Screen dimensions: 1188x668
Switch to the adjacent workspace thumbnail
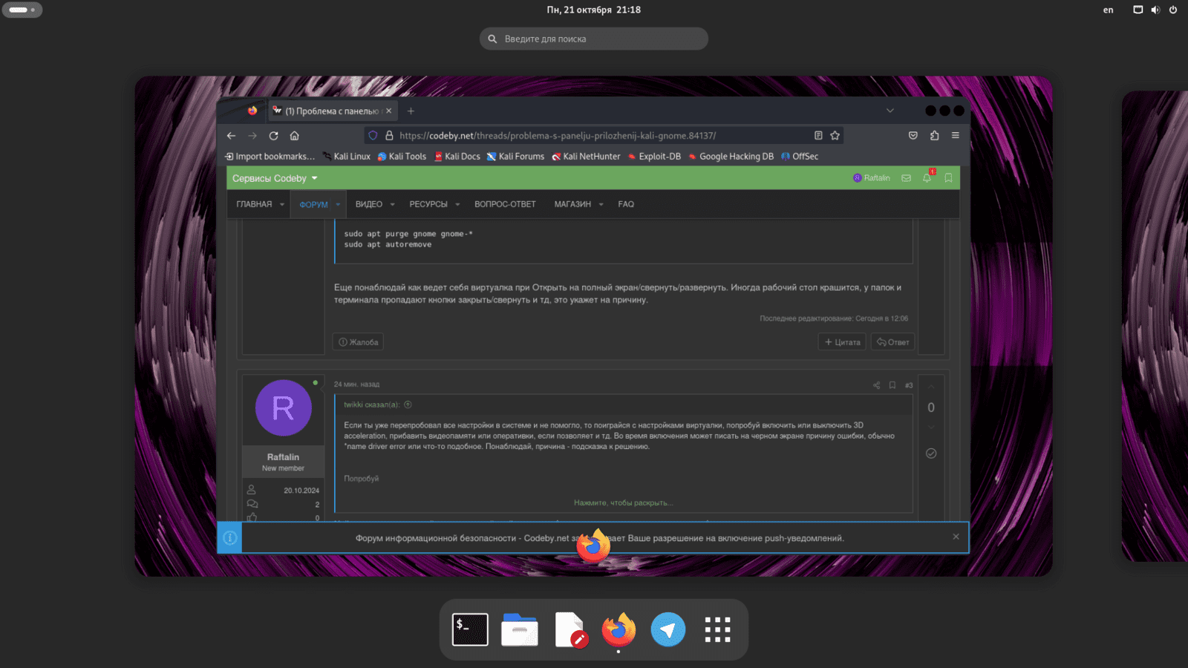1155,326
